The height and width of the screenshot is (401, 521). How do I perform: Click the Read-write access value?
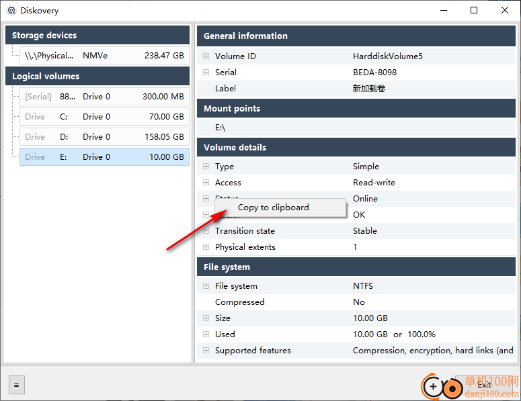[374, 183]
